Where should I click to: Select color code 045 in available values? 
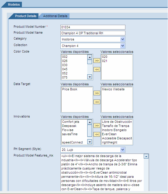pyautogui.click(x=65, y=69)
